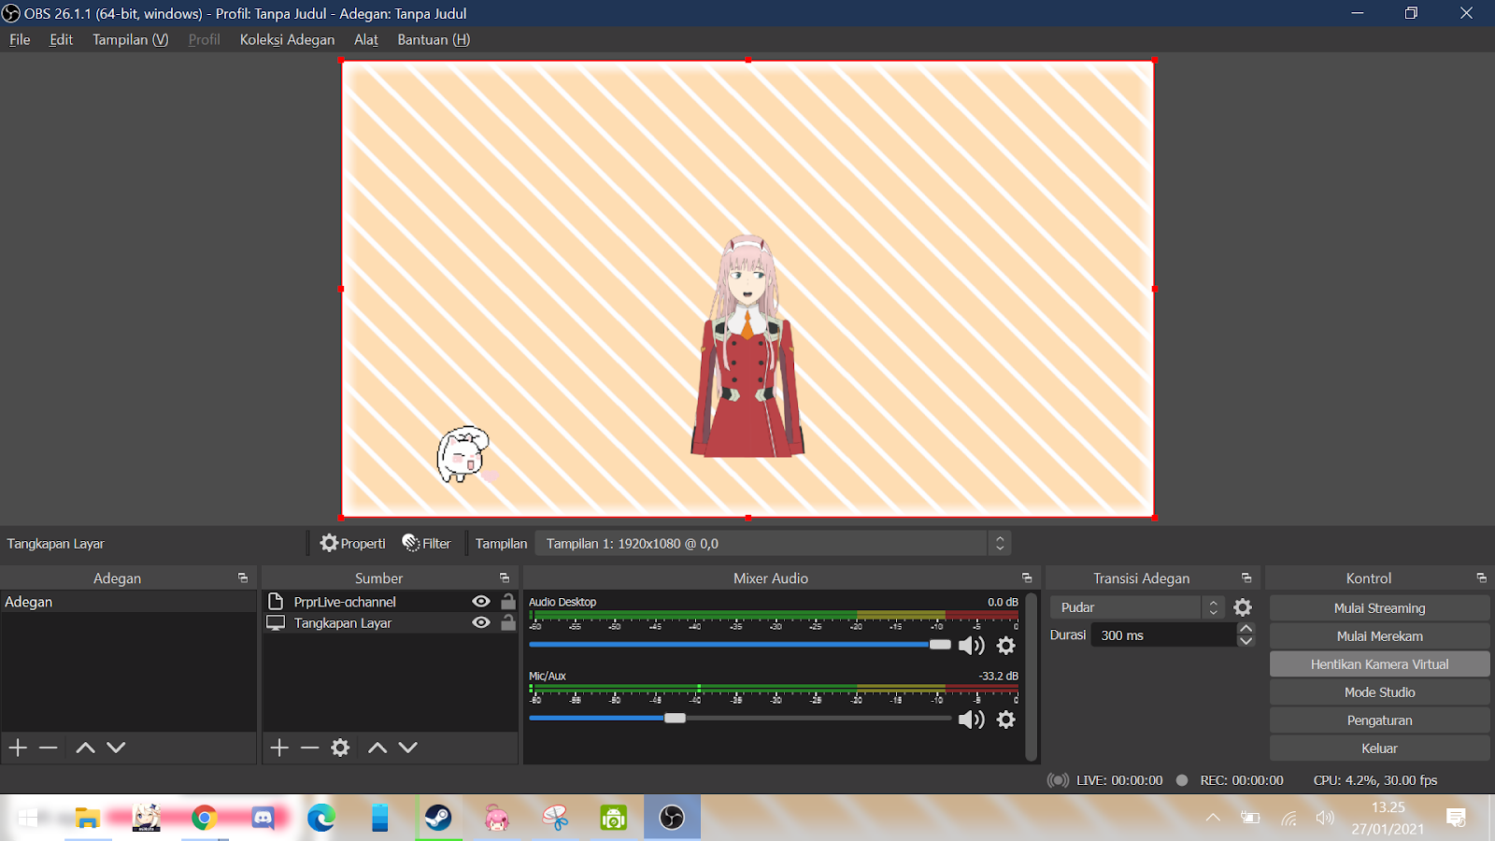Mute the Mic/Aux channel

[972, 720]
